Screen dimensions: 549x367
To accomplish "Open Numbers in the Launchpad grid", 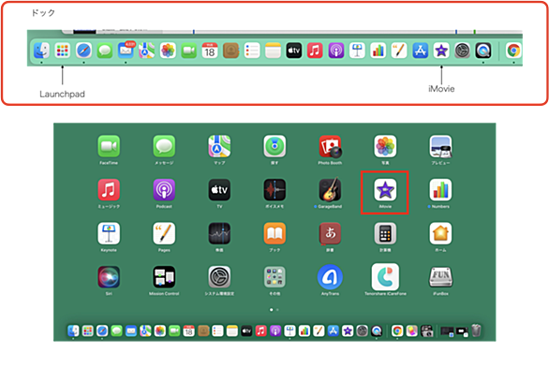I will (x=440, y=190).
